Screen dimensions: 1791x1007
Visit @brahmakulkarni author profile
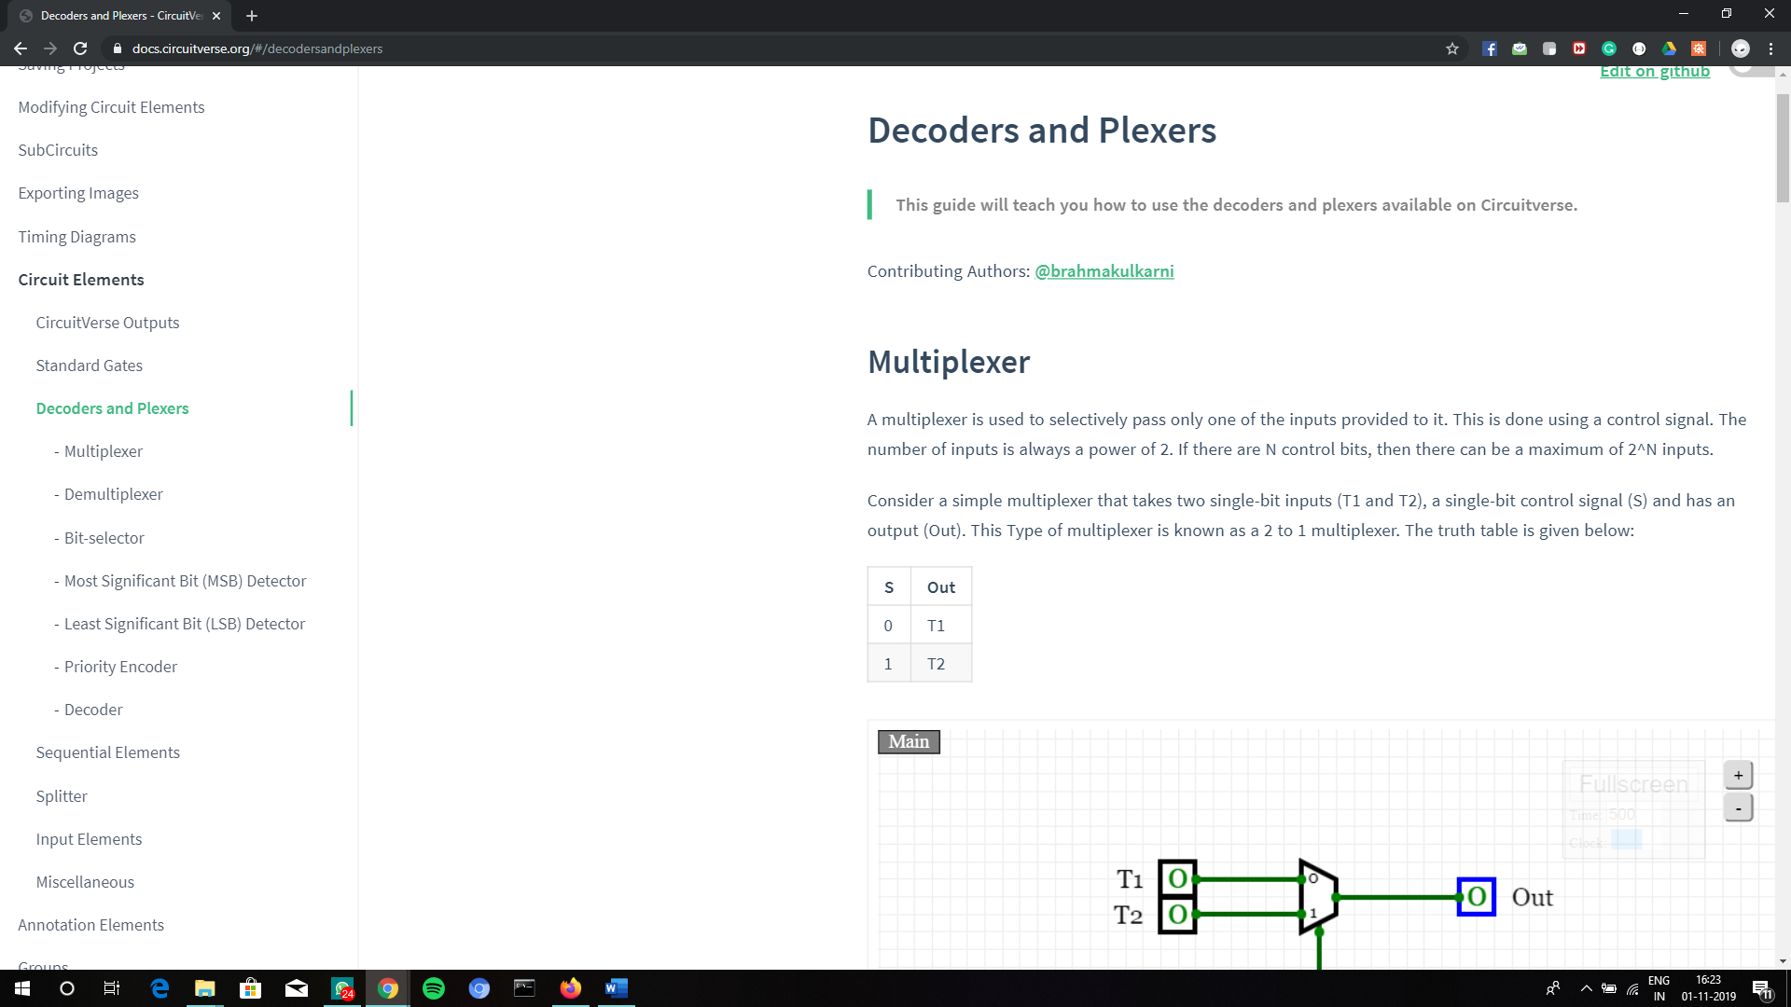(x=1104, y=270)
